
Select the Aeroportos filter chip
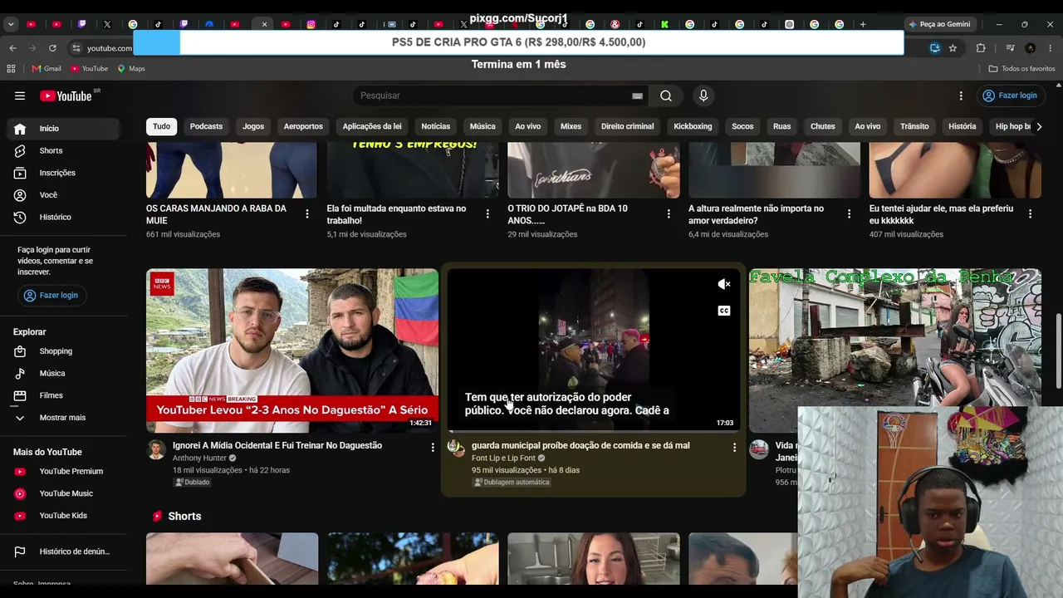(x=303, y=126)
